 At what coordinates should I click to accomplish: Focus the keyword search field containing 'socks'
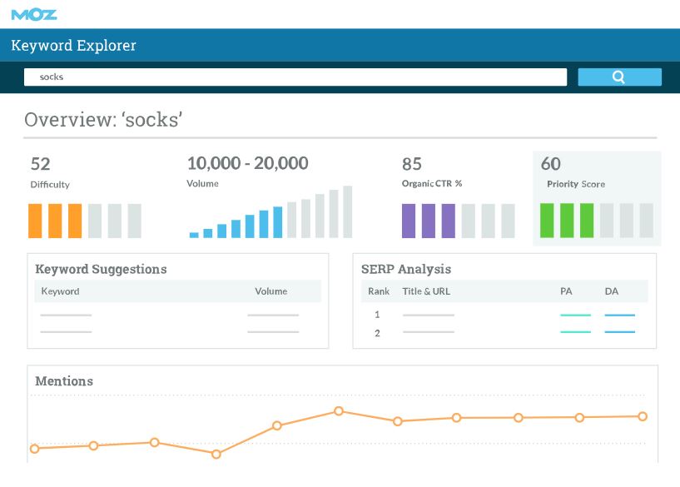click(x=295, y=77)
